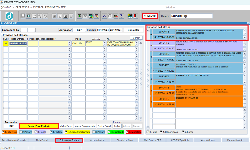Toggle the 1-Follow-up checkbox

click(3, 132)
